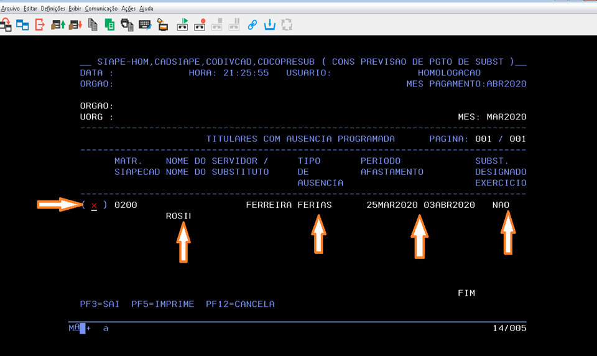Open new session windows icon
The height and width of the screenshot is (356, 597).
pos(22,25)
